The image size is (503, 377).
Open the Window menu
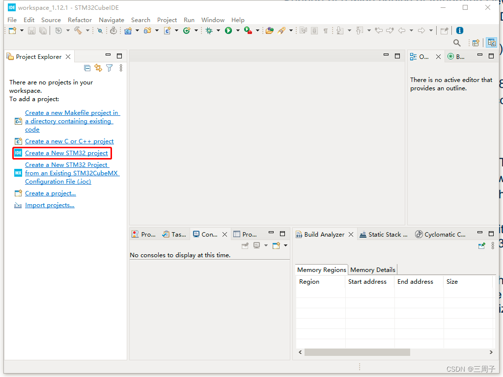pyautogui.click(x=213, y=20)
